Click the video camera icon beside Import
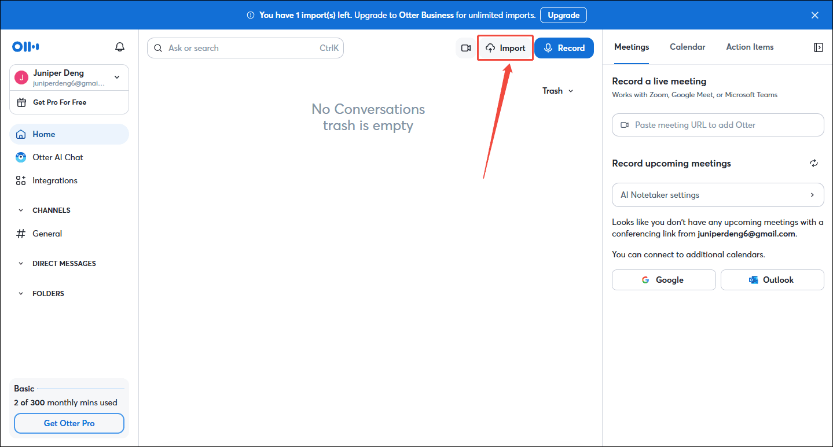Viewport: 833px width, 447px height. [x=465, y=48]
